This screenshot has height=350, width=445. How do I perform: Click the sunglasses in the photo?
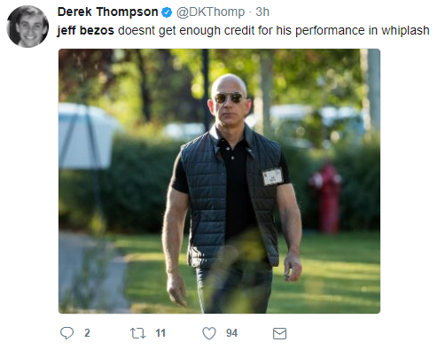pos(229,97)
